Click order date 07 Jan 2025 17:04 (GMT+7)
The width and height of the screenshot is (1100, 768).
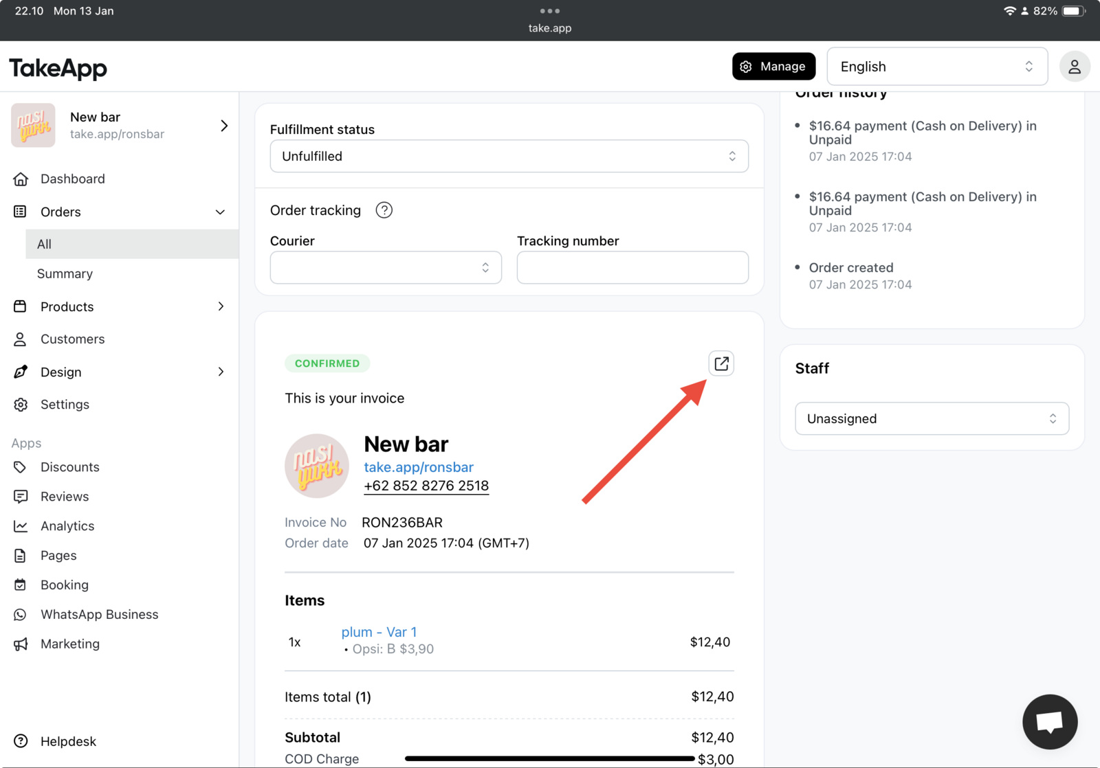446,543
